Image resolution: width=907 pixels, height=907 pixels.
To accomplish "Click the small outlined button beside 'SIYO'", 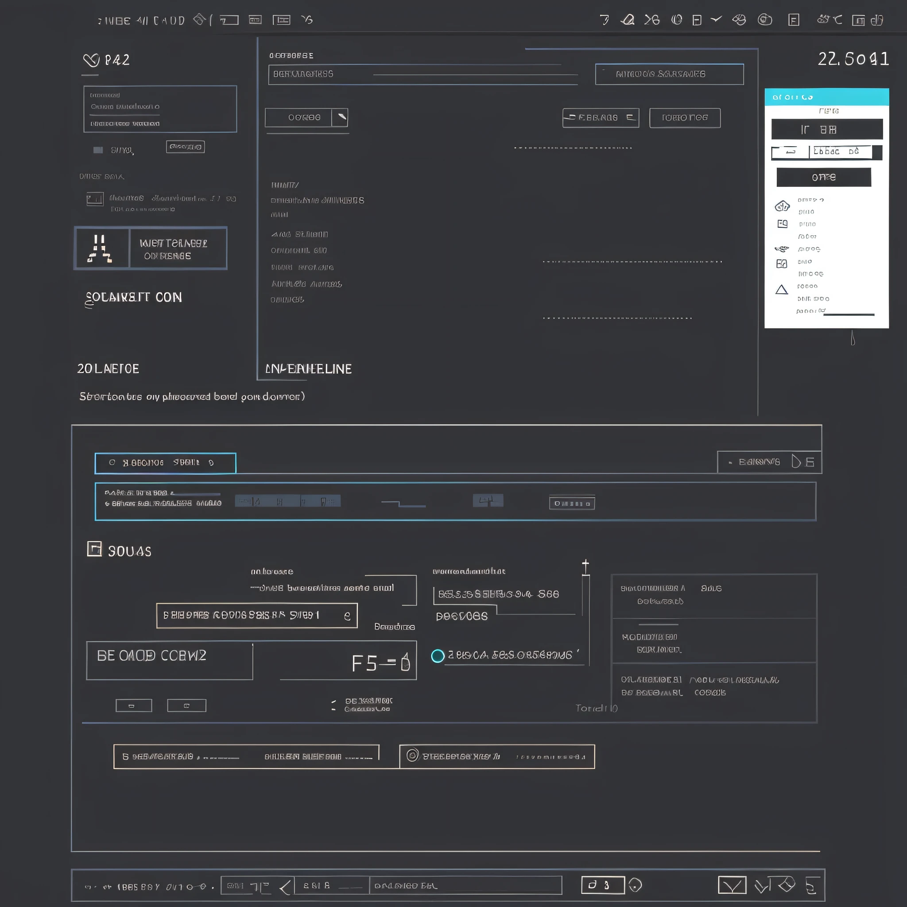I will click(x=186, y=147).
